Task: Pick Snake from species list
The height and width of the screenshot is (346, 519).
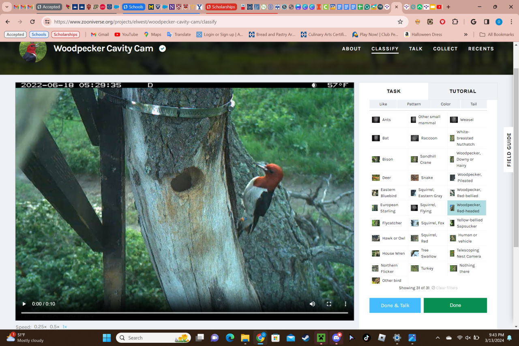Action: (x=428, y=178)
